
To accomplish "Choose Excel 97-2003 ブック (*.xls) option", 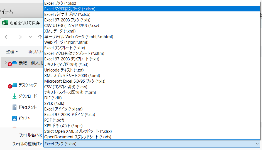I will (x=67, y=20).
